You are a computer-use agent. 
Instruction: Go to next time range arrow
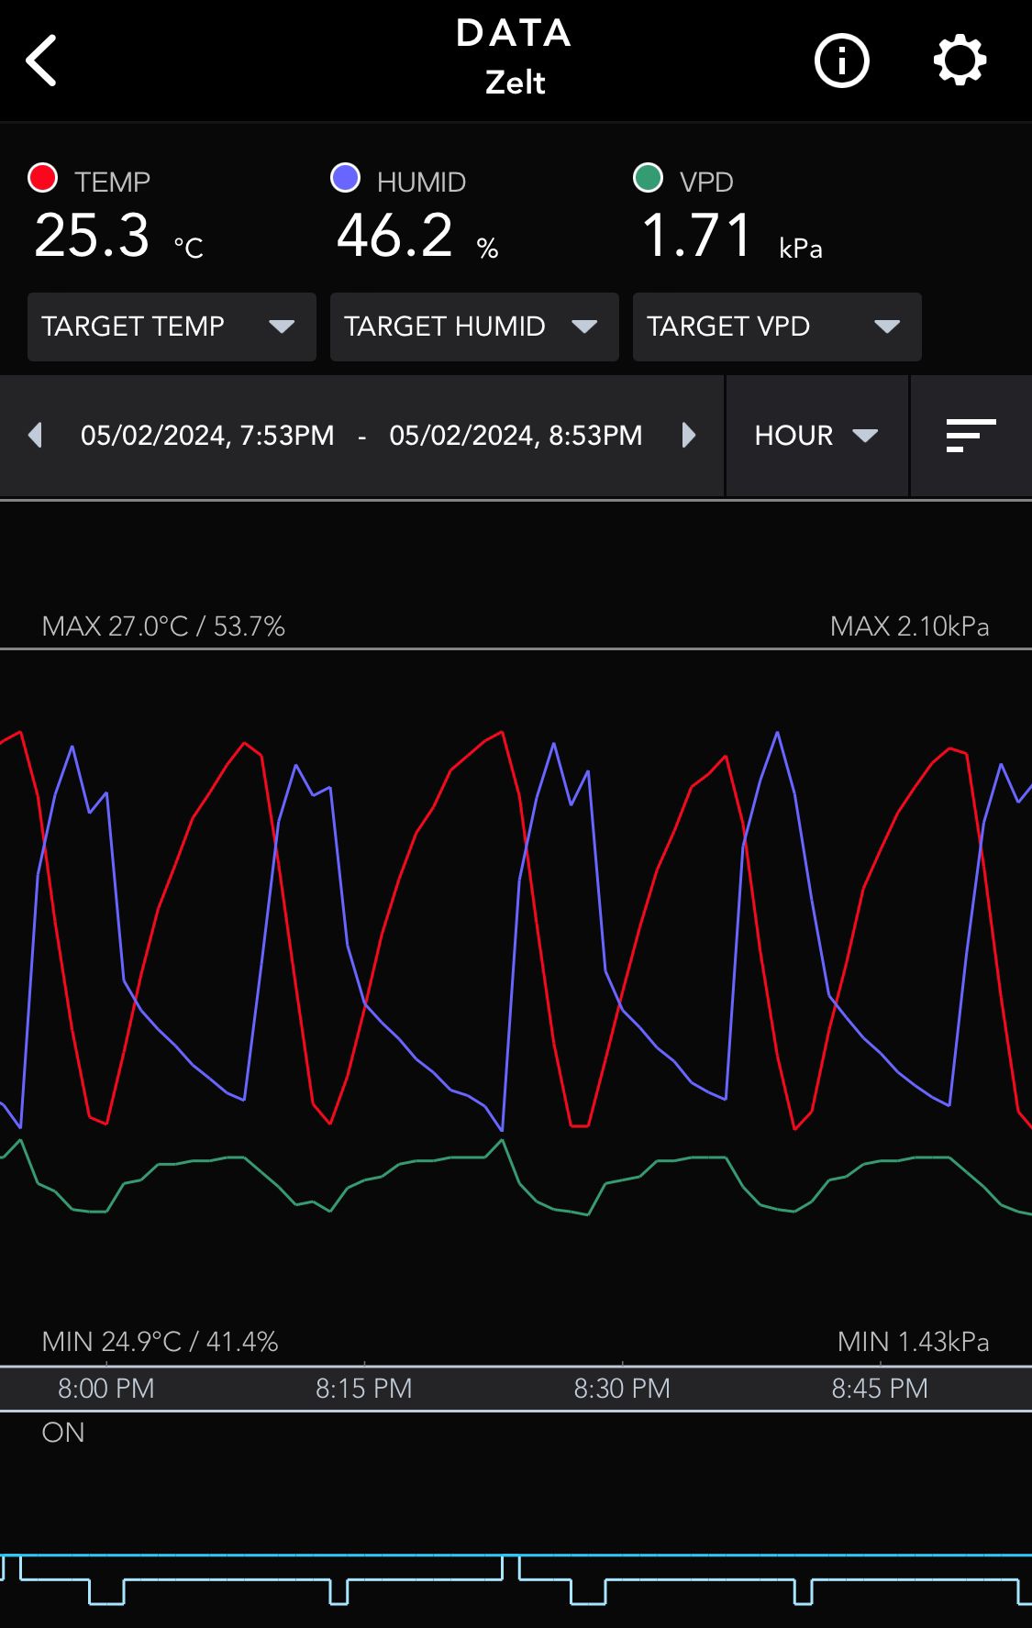689,435
